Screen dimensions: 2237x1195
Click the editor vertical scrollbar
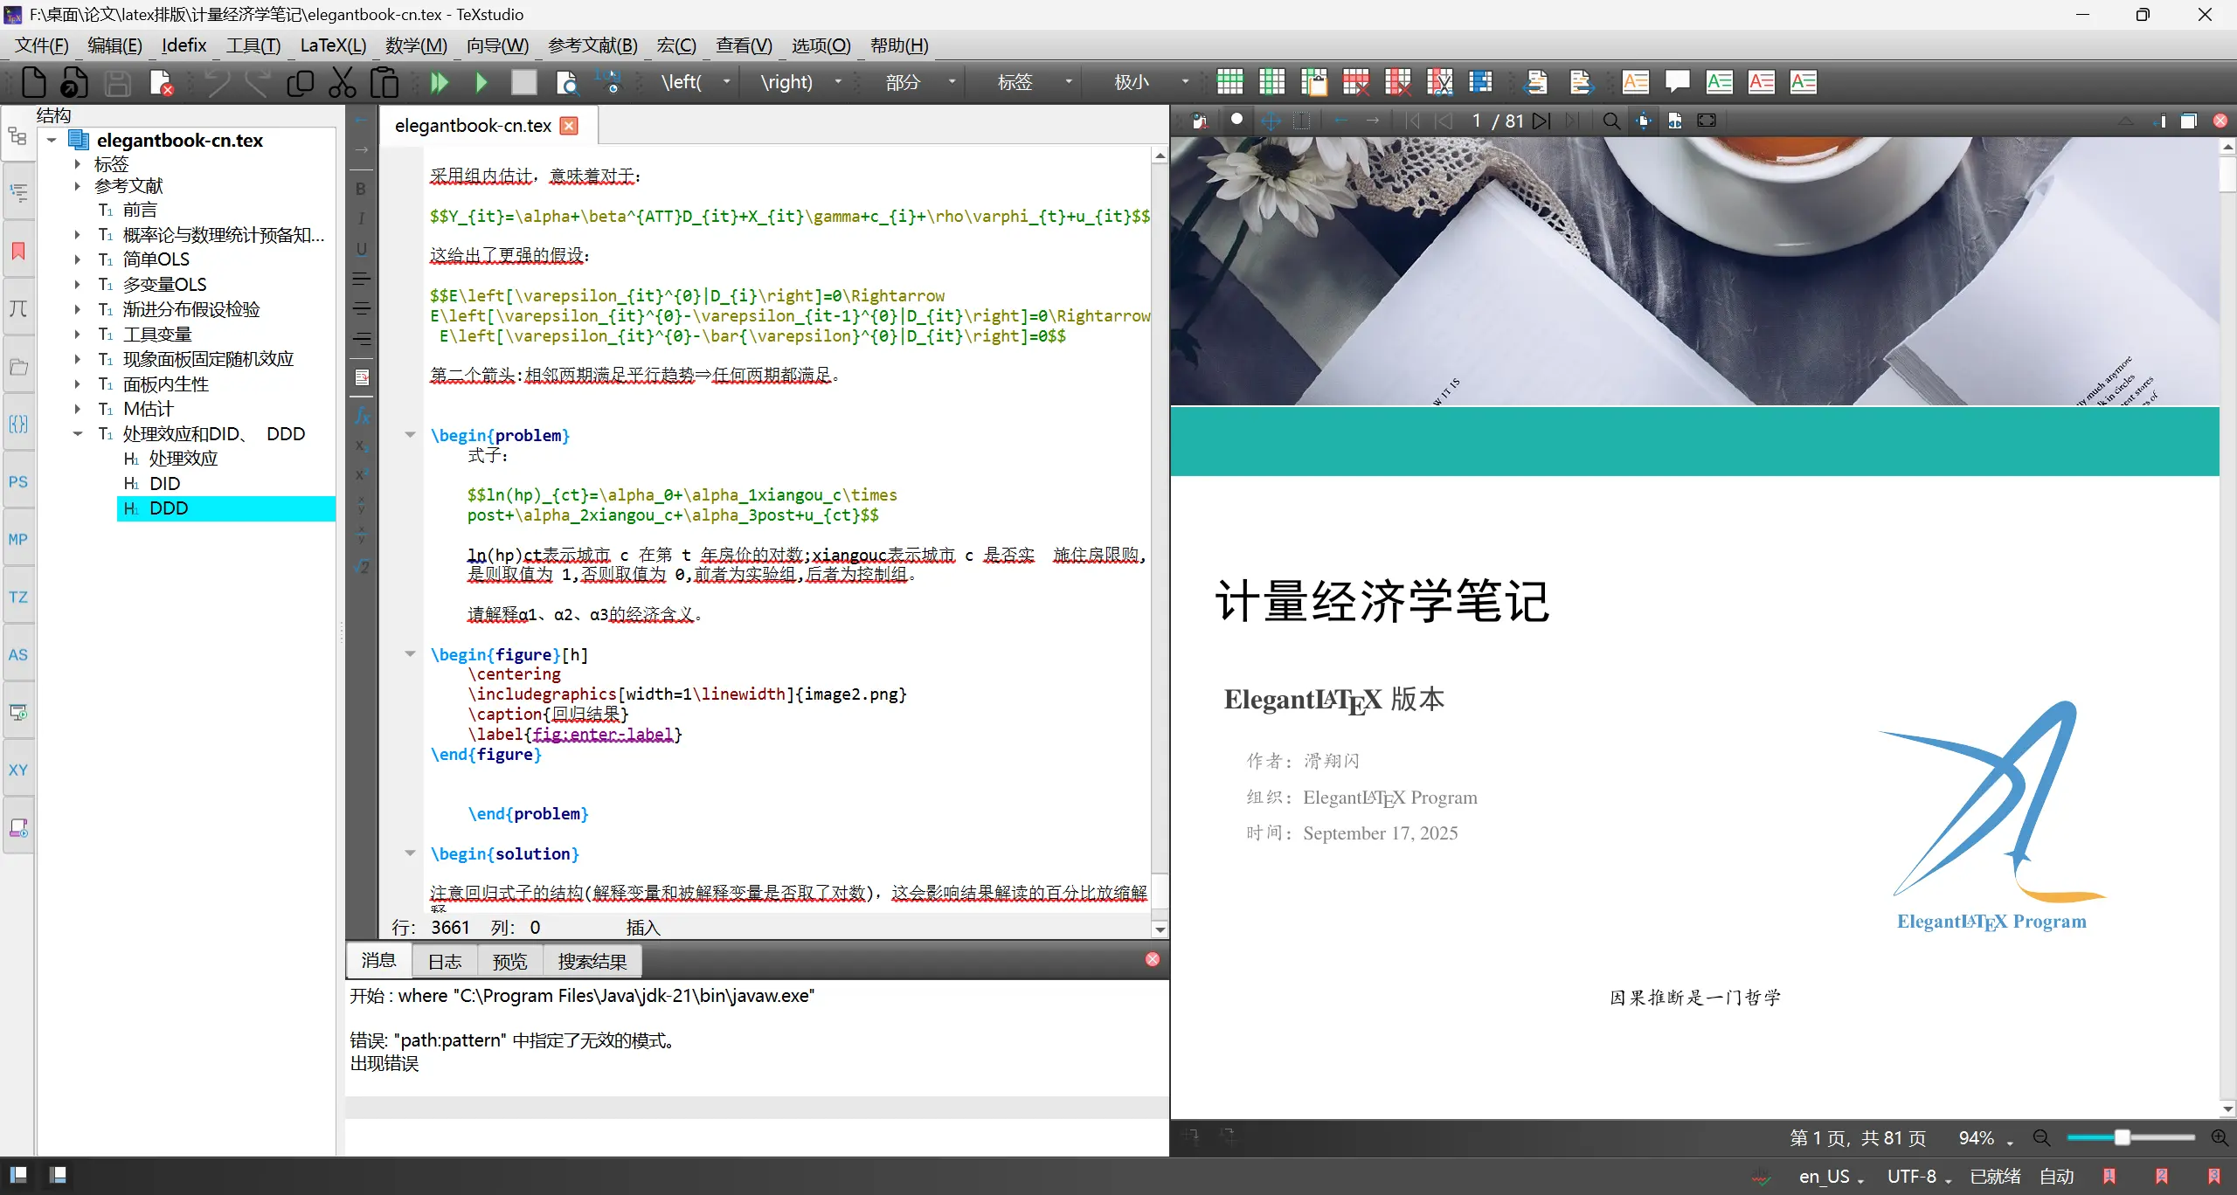[1160, 524]
